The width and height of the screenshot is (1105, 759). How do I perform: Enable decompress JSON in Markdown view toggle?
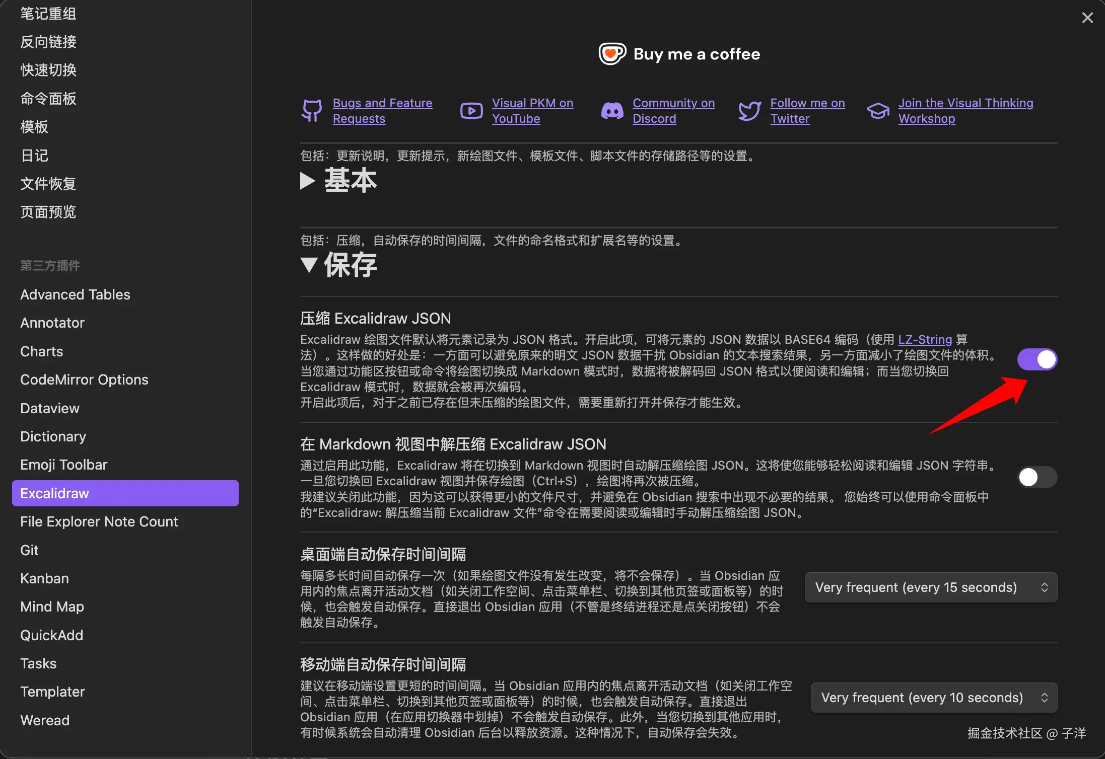point(1037,477)
